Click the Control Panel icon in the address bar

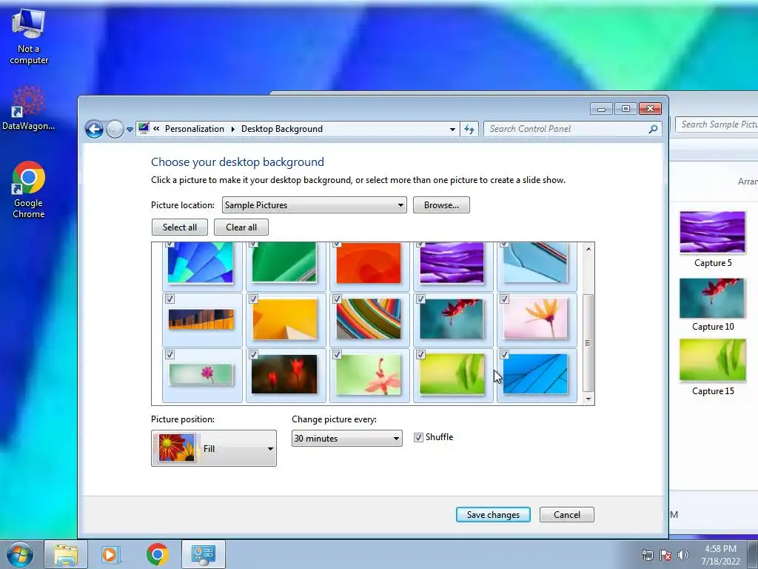pos(144,128)
